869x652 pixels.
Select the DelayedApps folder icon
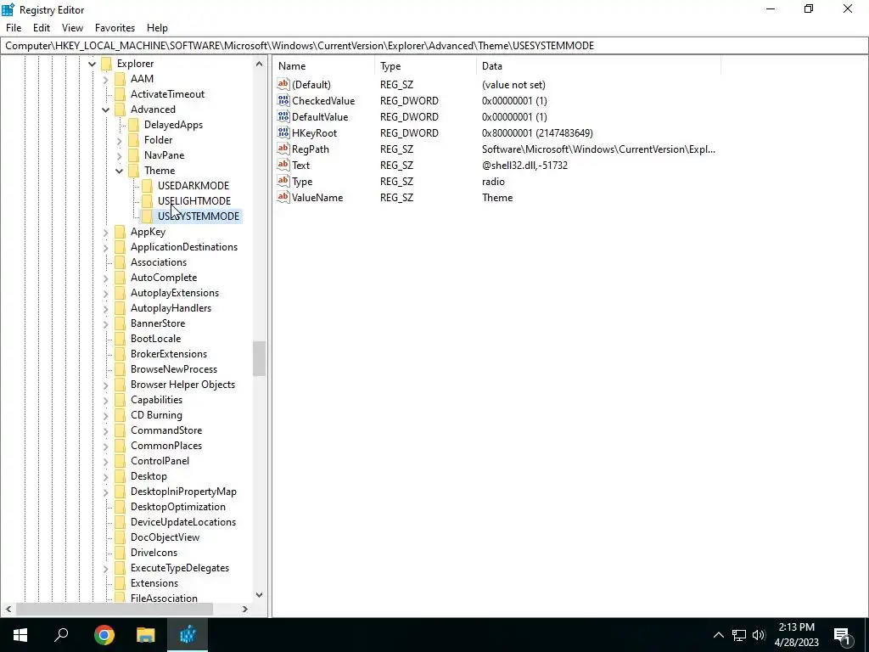coord(133,125)
